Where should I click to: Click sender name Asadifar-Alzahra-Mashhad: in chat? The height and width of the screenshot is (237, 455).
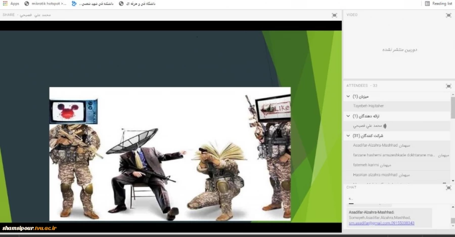pos(372,212)
